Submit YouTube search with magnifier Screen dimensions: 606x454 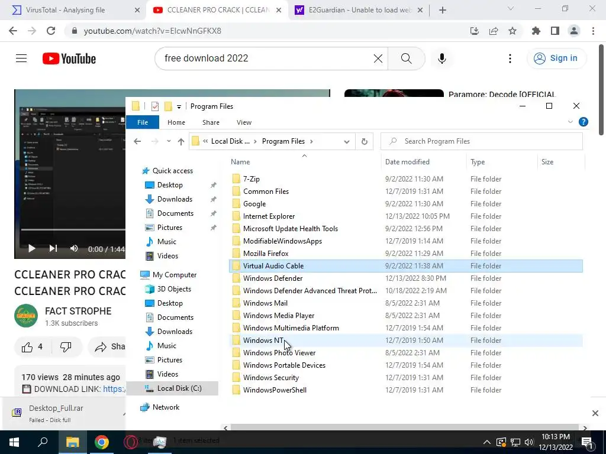406,59
